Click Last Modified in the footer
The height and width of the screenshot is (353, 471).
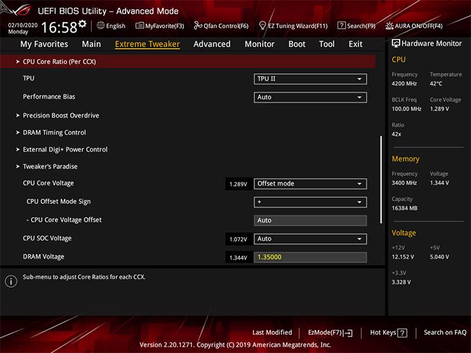click(x=272, y=333)
